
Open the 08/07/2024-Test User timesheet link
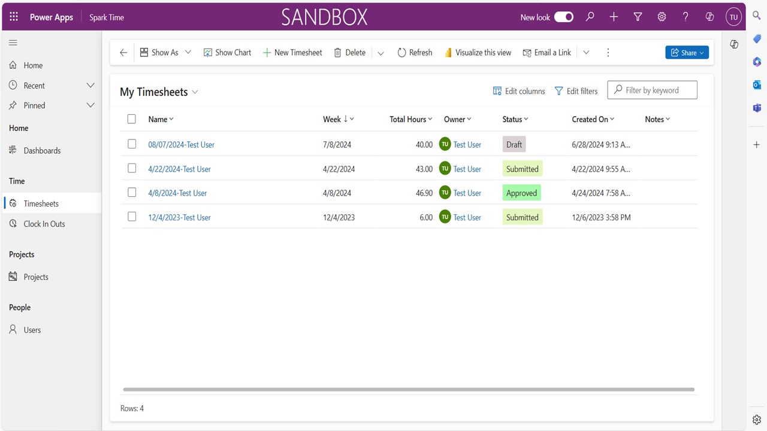181,144
